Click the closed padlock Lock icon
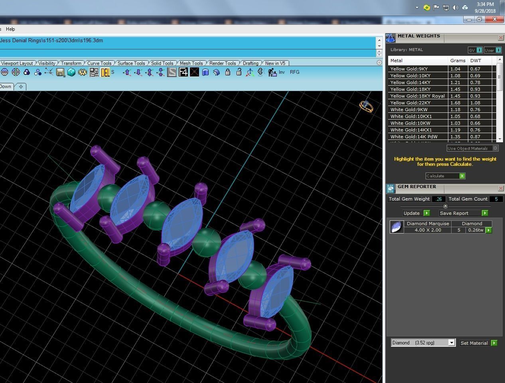 click(228, 72)
